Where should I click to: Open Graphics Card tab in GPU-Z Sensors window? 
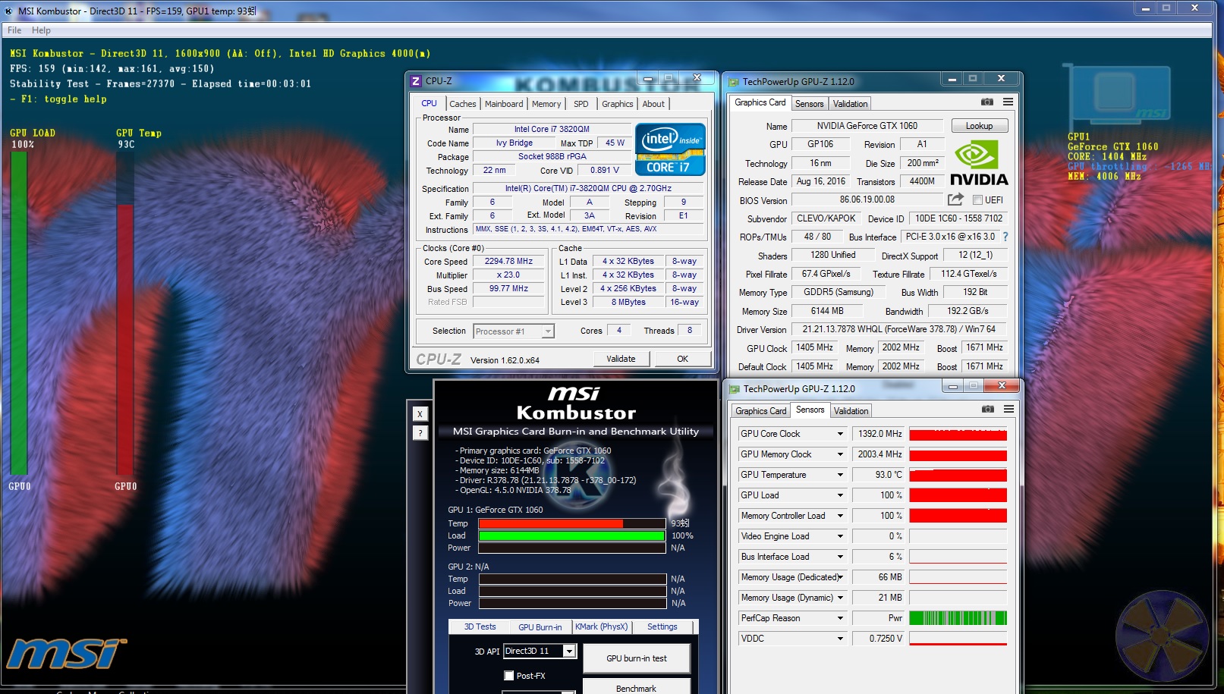[x=761, y=411]
